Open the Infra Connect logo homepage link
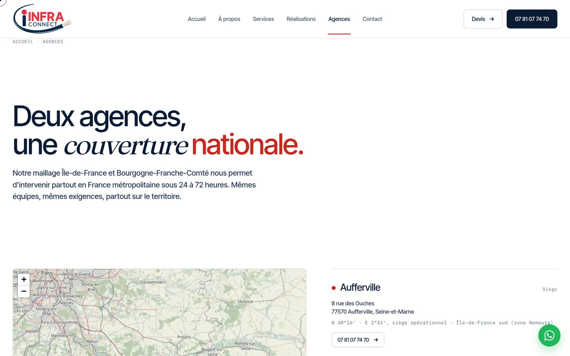The width and height of the screenshot is (570, 356). click(x=42, y=19)
